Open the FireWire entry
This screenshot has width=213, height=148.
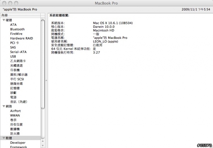16,34
